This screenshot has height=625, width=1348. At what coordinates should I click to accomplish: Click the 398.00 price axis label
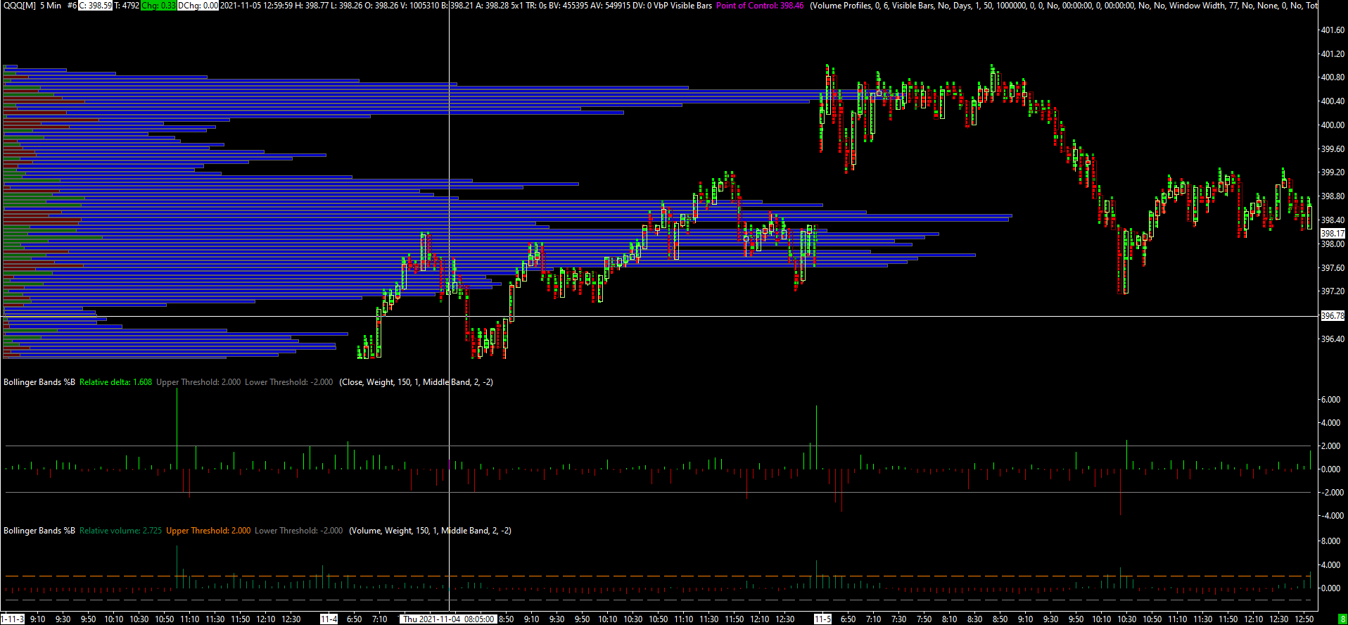tap(1333, 244)
